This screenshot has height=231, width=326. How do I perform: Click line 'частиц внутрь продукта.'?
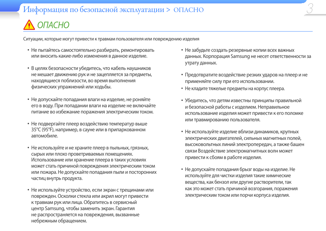coord(57,179)
